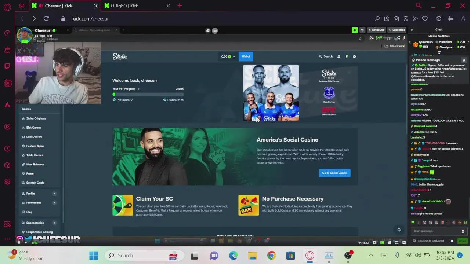Reload the kick.com/cheesur page

[x=46, y=18]
